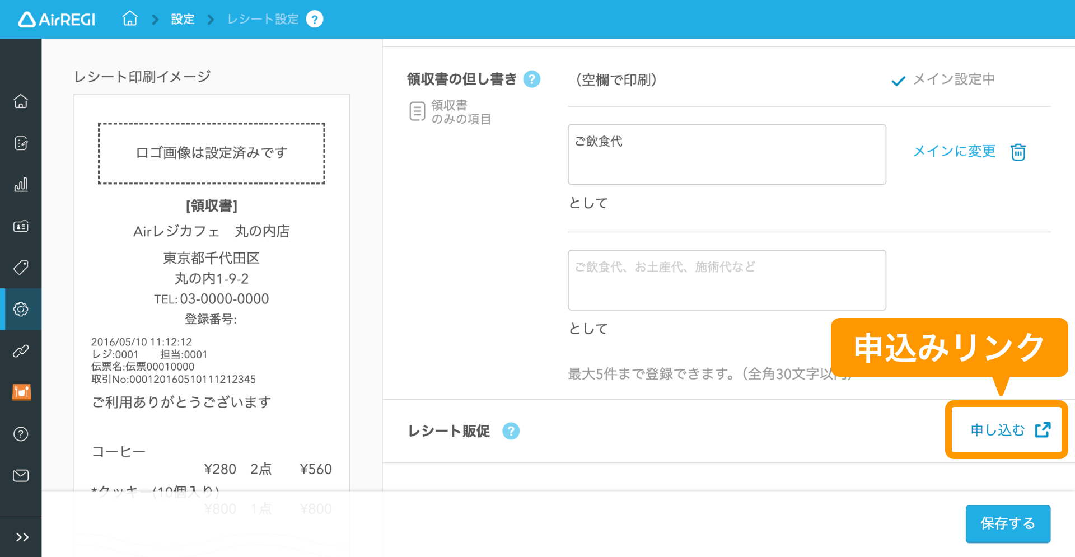Click the AirREGI logo
The width and height of the screenshot is (1075, 557).
57,20
